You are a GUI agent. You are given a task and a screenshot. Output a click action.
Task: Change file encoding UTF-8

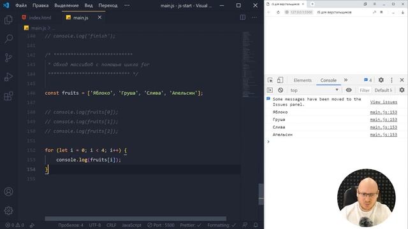tap(95, 225)
